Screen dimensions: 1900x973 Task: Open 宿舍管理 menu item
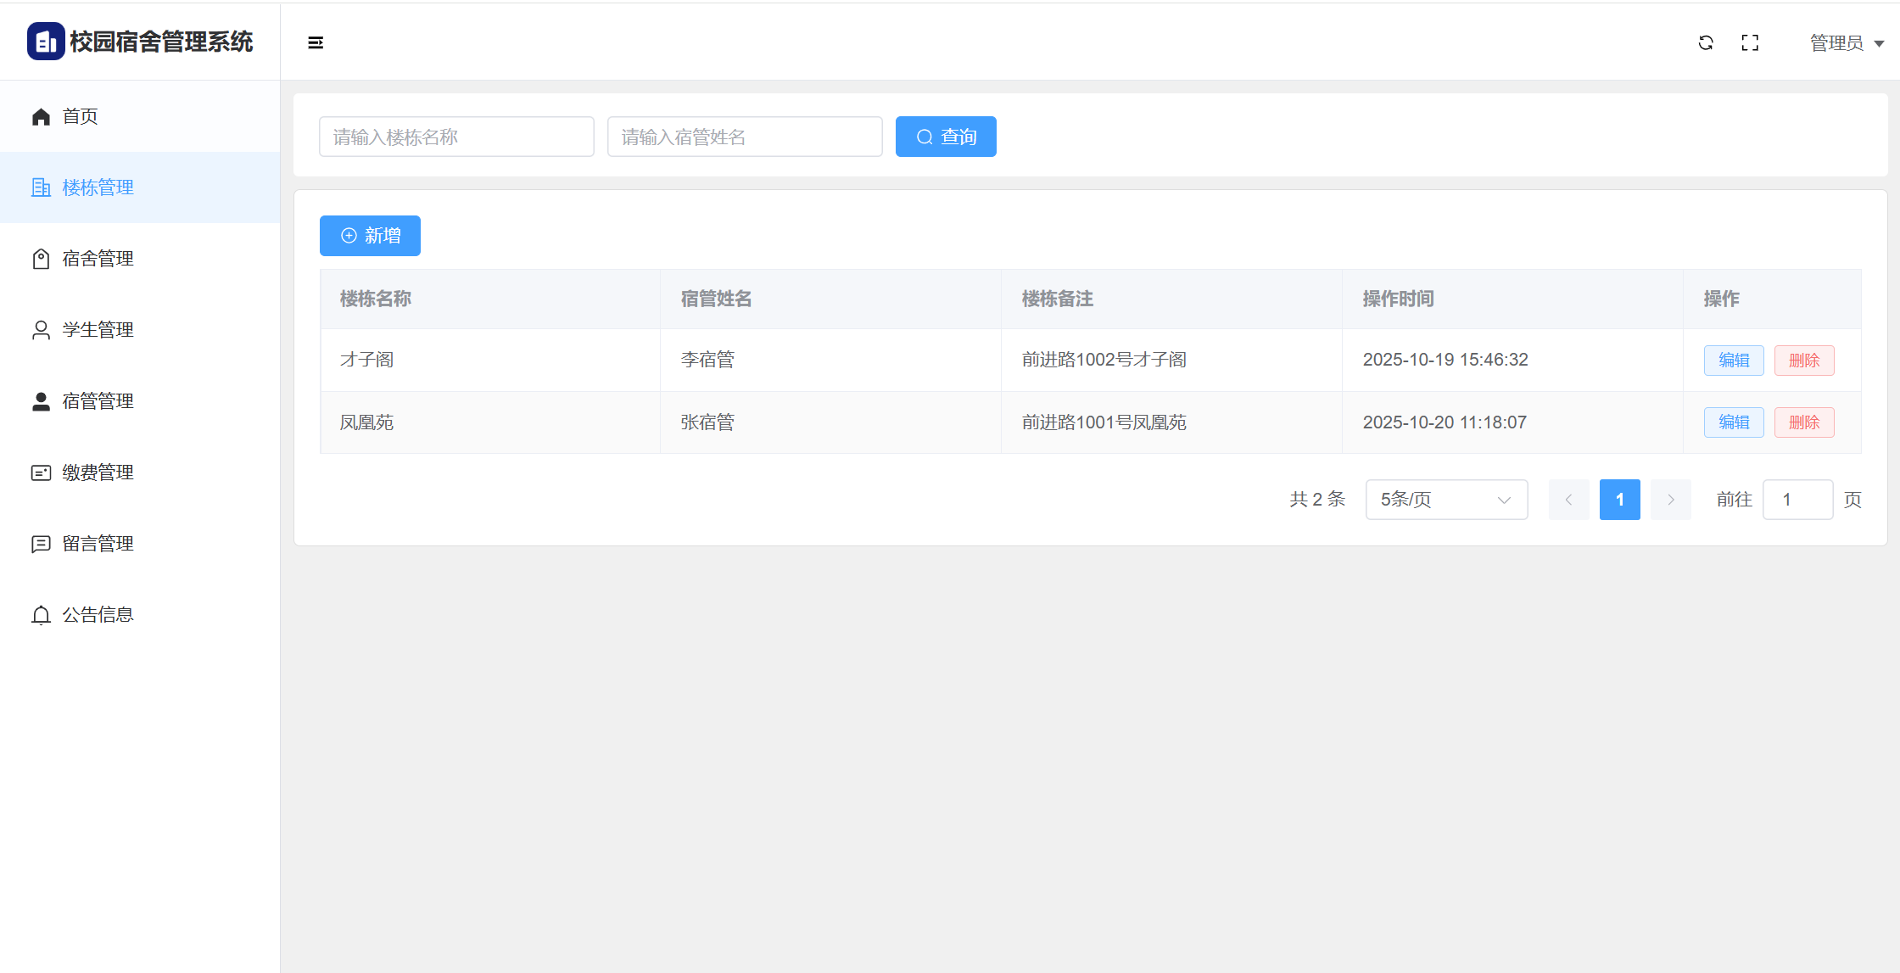98,259
